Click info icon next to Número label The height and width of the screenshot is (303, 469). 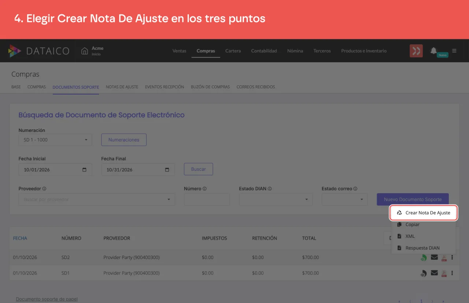click(204, 189)
